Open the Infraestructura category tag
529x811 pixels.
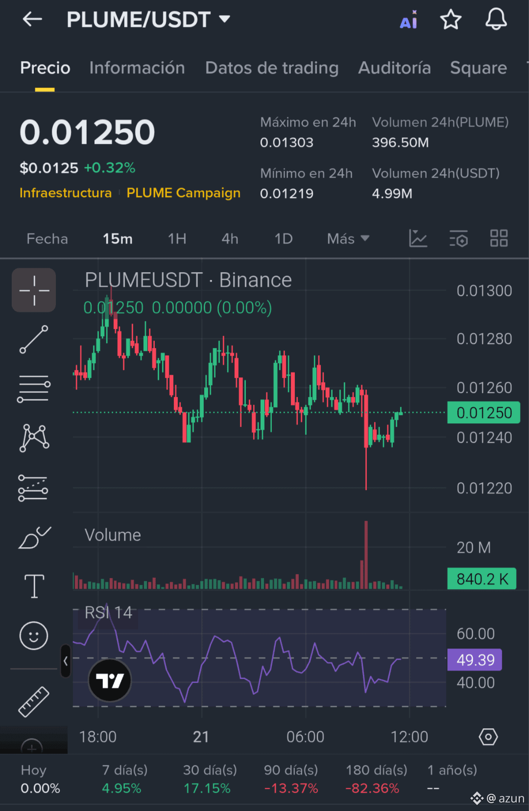(x=66, y=193)
